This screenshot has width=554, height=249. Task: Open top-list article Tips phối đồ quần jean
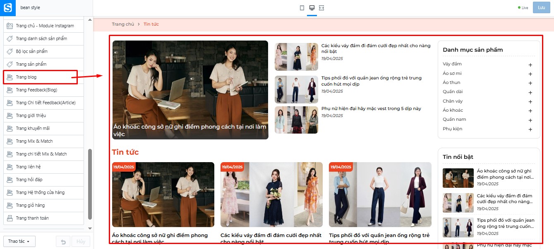[372, 81]
